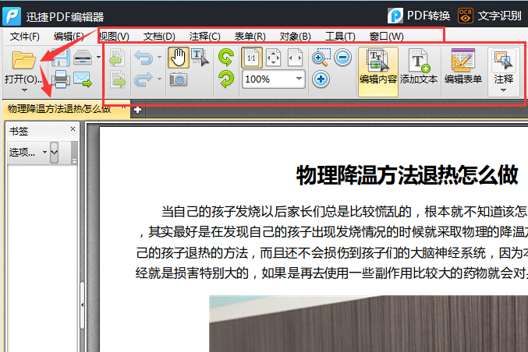528x352 pixels.
Task: Select the text selection tool
Action: 200,57
